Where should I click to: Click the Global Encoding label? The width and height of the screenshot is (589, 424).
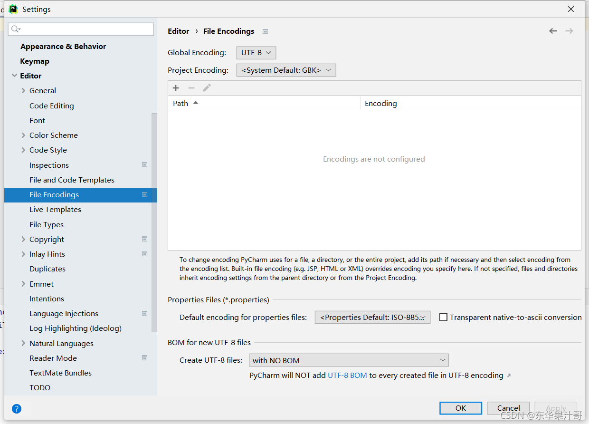coord(197,53)
